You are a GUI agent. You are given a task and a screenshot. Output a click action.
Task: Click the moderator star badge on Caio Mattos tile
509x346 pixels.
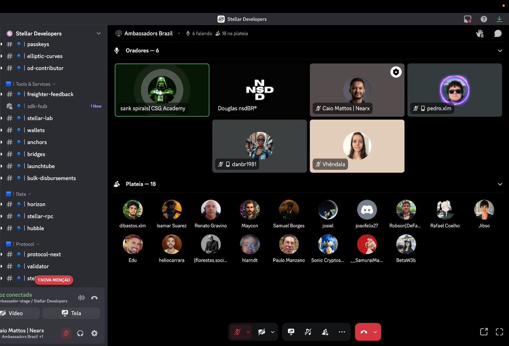(x=396, y=72)
